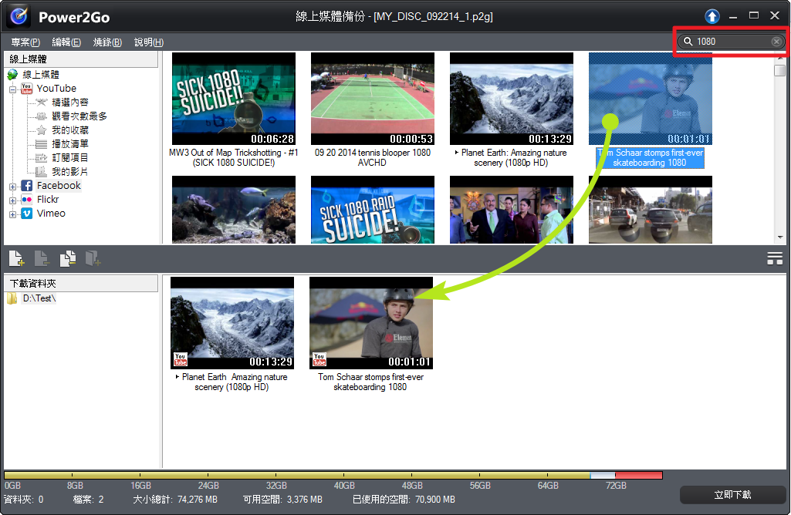Viewport: 791px width, 515px height.
Task: Click the add file toolbar icon
Action: pos(16,259)
